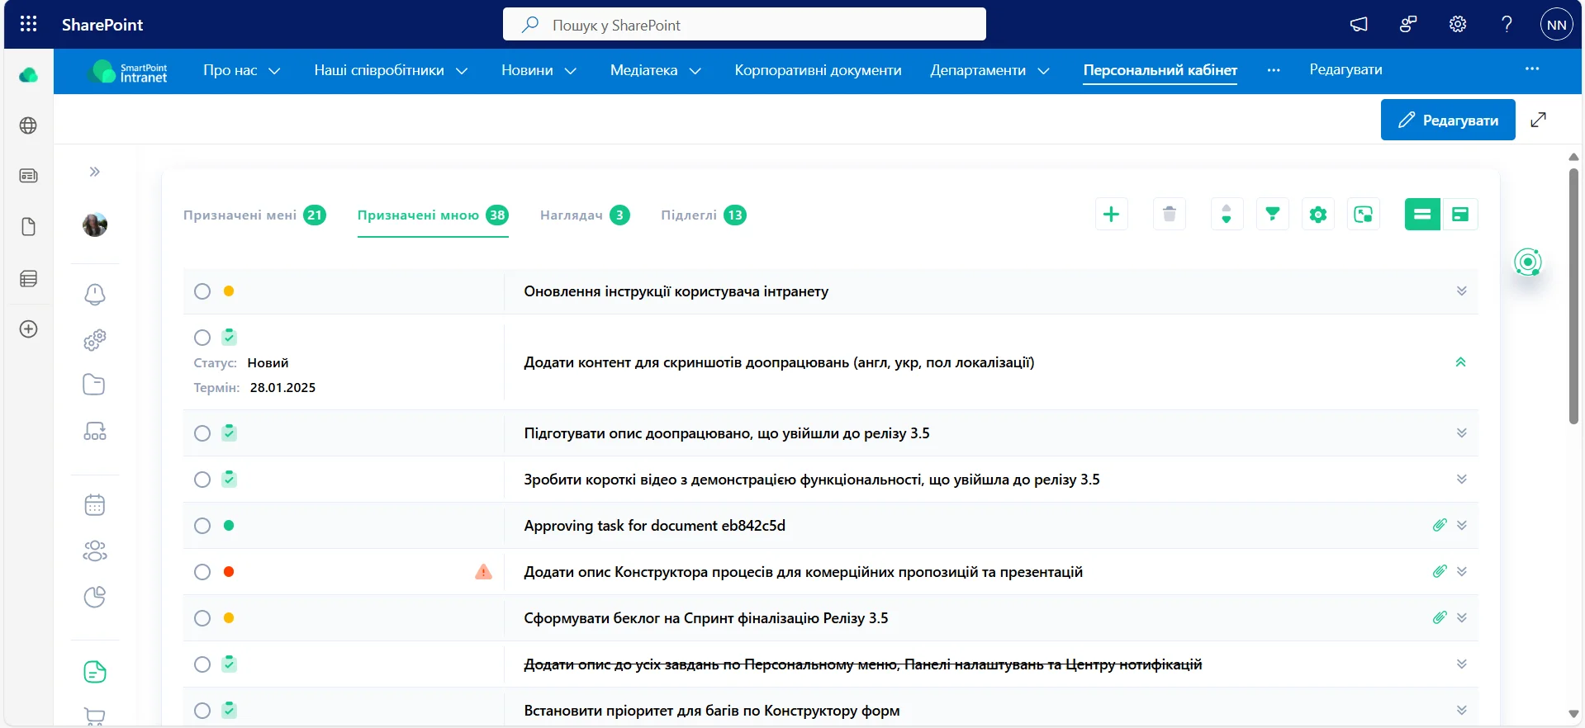
Task: Switch to Підлеглі tab
Action: 704,215
